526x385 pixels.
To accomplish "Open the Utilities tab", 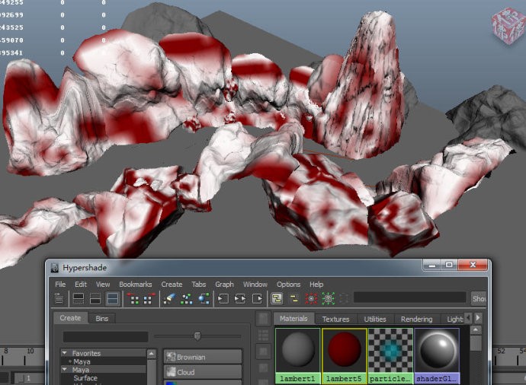I will (x=375, y=319).
